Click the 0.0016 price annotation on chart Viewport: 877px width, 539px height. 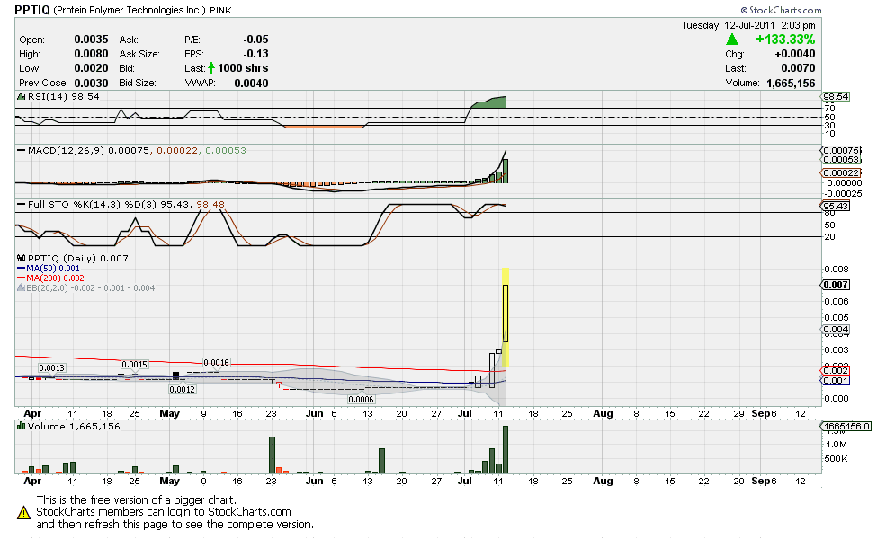click(x=216, y=363)
